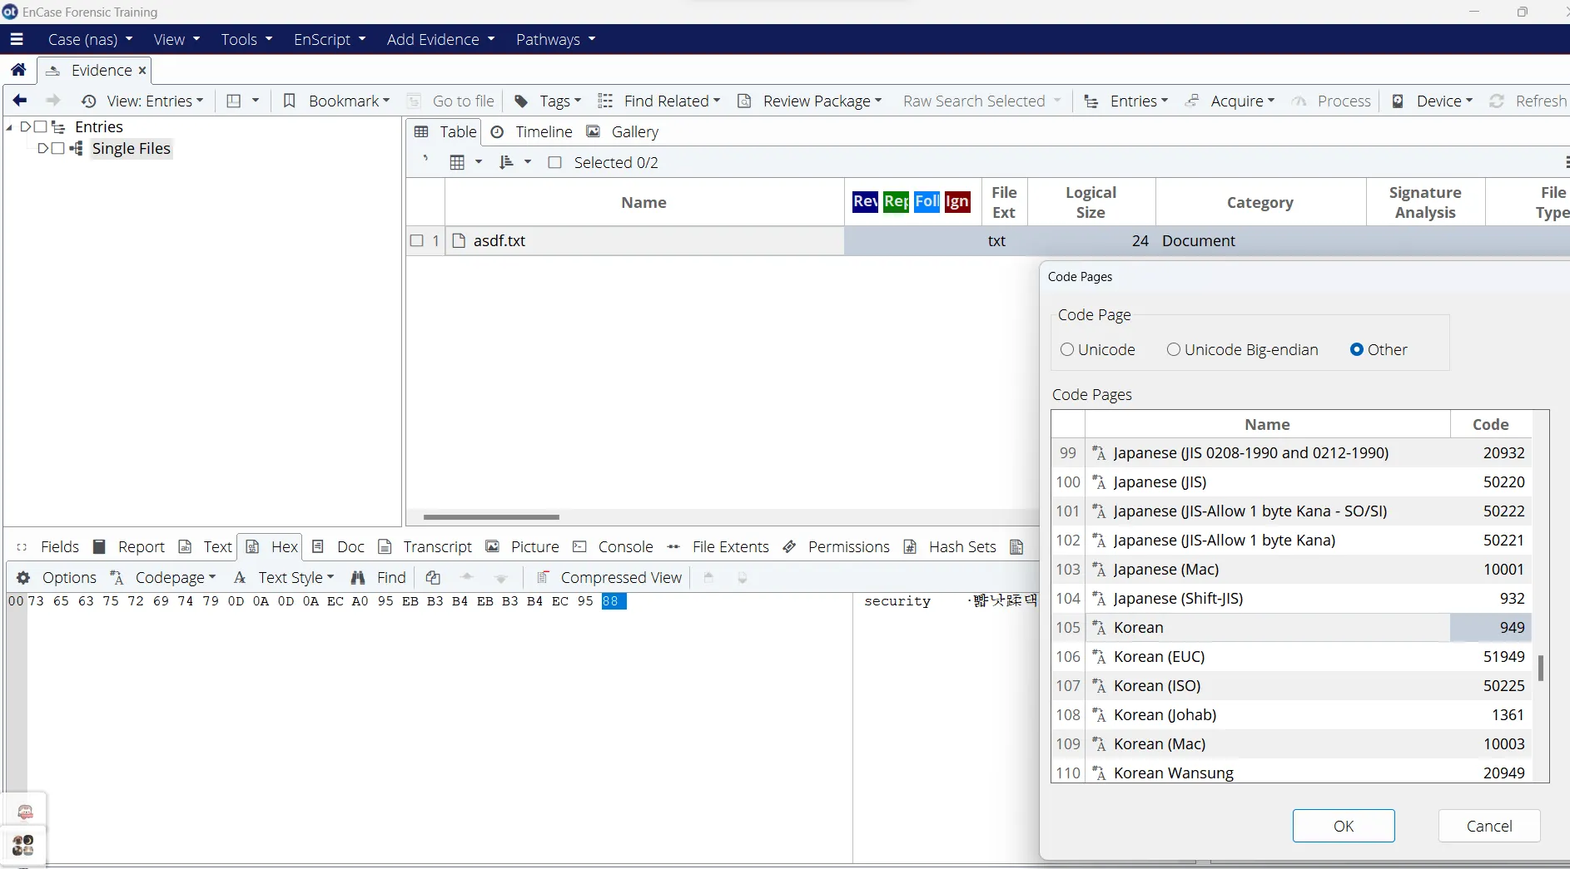This screenshot has height=869, width=1570.
Task: Open the split pane layout icon
Action: pos(234,101)
